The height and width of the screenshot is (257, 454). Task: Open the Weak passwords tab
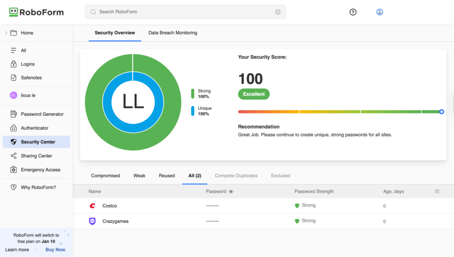(139, 176)
